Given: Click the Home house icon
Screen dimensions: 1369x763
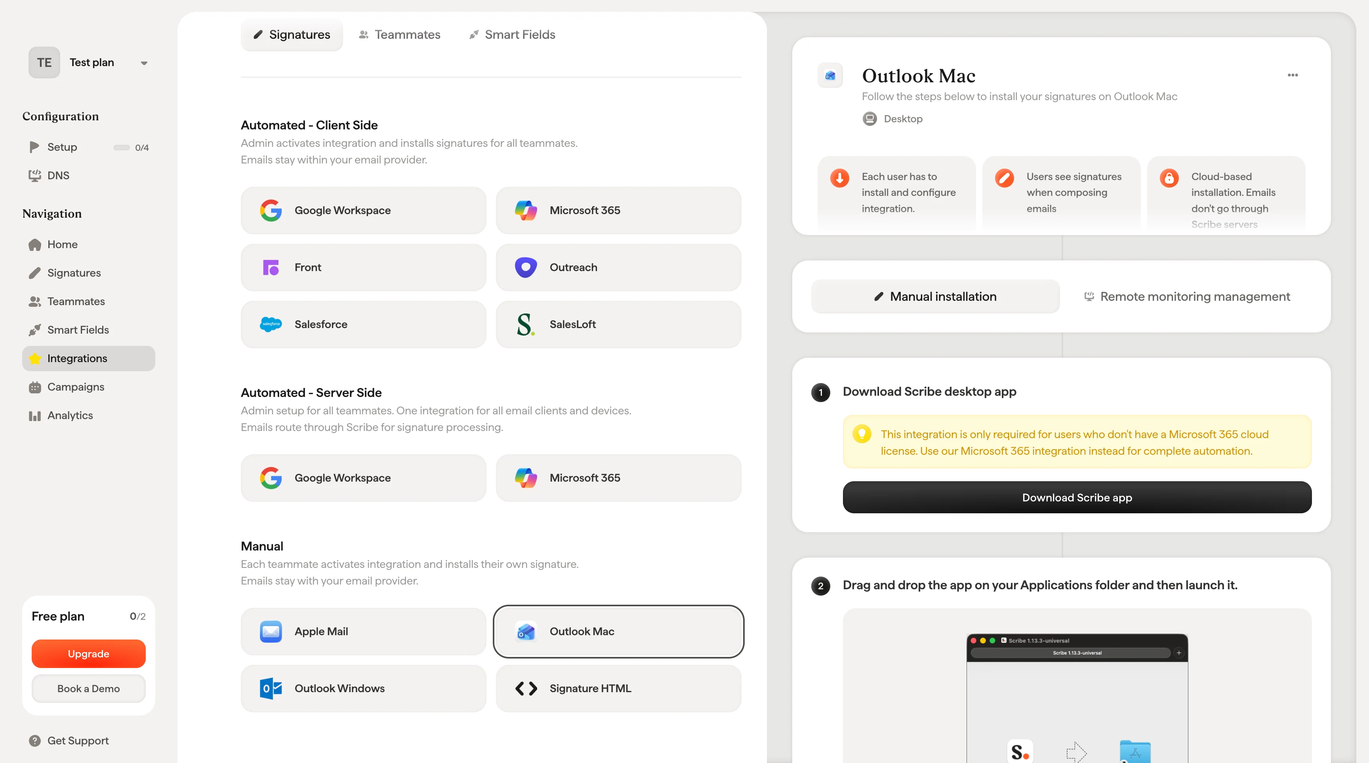Looking at the screenshot, I should [34, 244].
